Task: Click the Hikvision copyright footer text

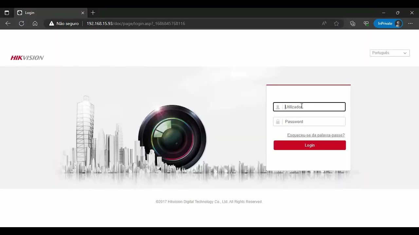Action: (x=209, y=202)
